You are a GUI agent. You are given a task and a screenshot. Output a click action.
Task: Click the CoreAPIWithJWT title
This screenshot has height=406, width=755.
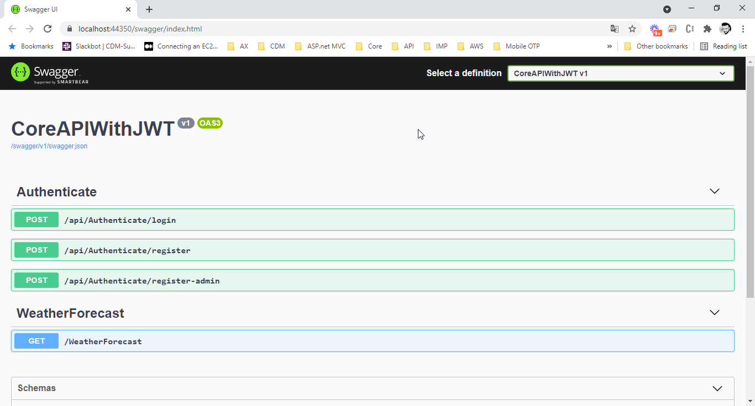(x=93, y=129)
